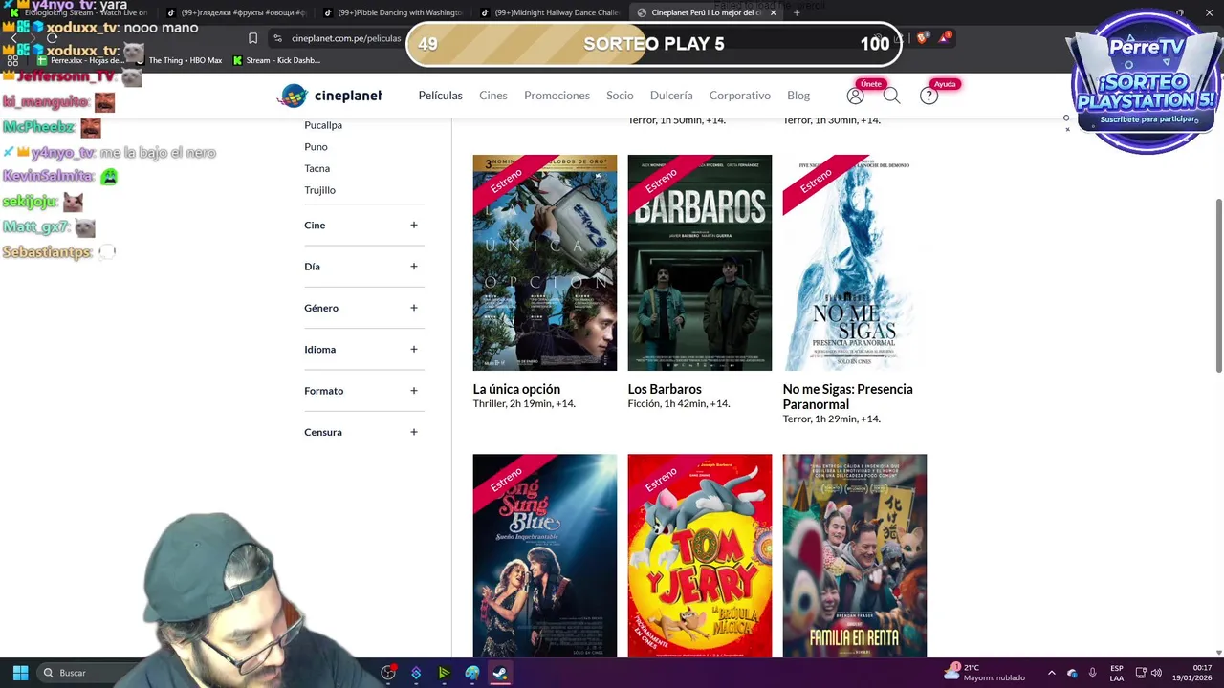Open the Blog menu item

pyautogui.click(x=798, y=96)
